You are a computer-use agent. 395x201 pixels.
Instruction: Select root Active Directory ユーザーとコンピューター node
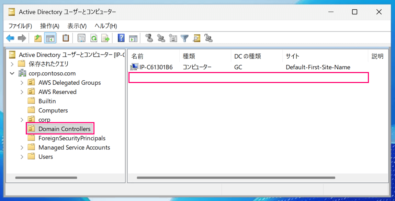click(72, 55)
